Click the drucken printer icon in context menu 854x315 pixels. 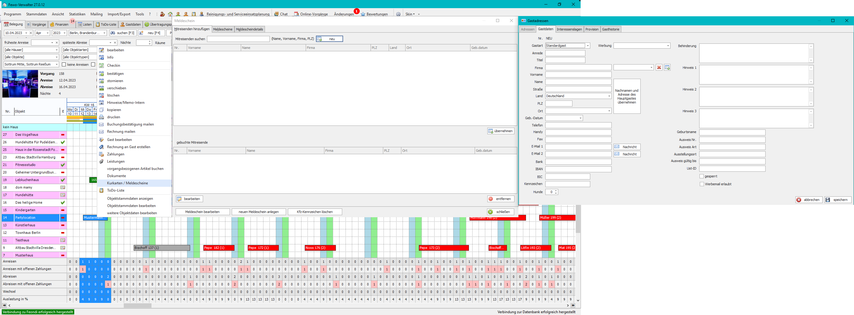tap(101, 117)
